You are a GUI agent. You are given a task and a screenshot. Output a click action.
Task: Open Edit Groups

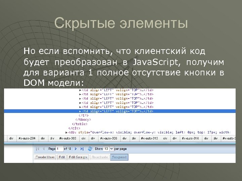point(78,157)
